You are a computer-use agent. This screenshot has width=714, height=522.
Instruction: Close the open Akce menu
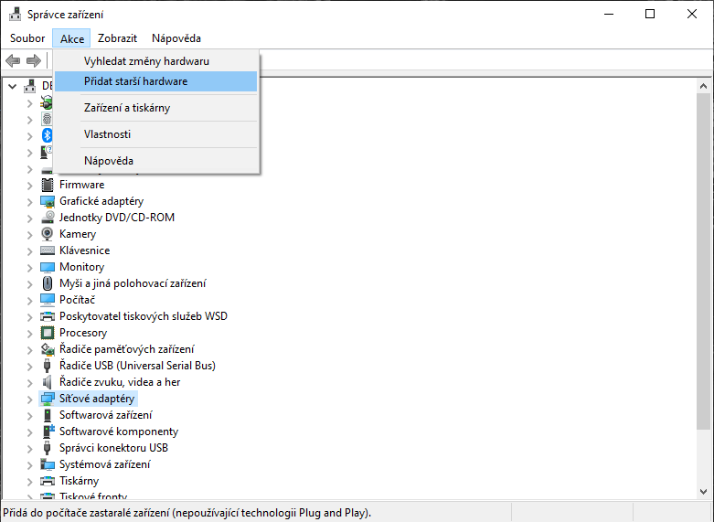72,38
